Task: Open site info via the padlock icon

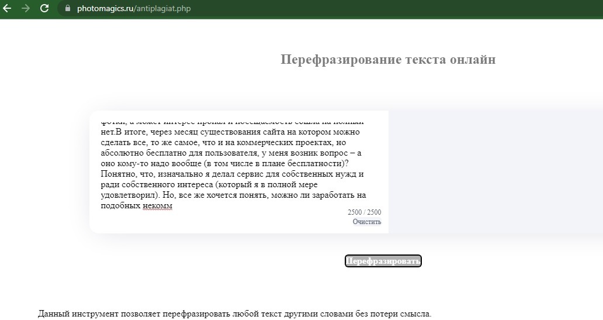Action: pyautogui.click(x=67, y=9)
